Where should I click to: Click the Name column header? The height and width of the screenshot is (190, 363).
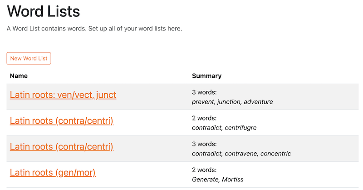19,76
